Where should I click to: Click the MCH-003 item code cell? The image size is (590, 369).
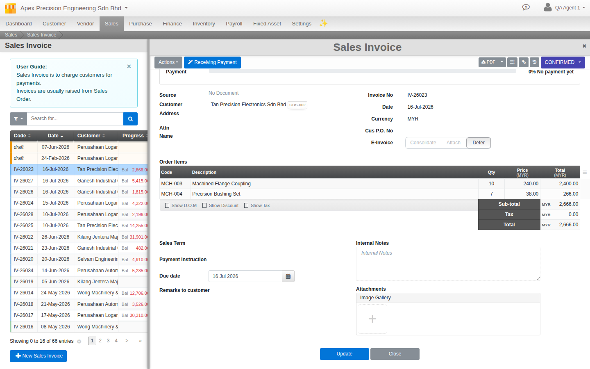tap(175, 184)
